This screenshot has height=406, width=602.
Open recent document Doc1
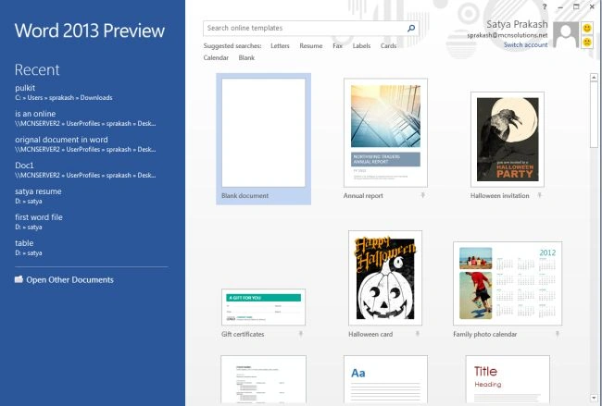pyautogui.click(x=85, y=170)
